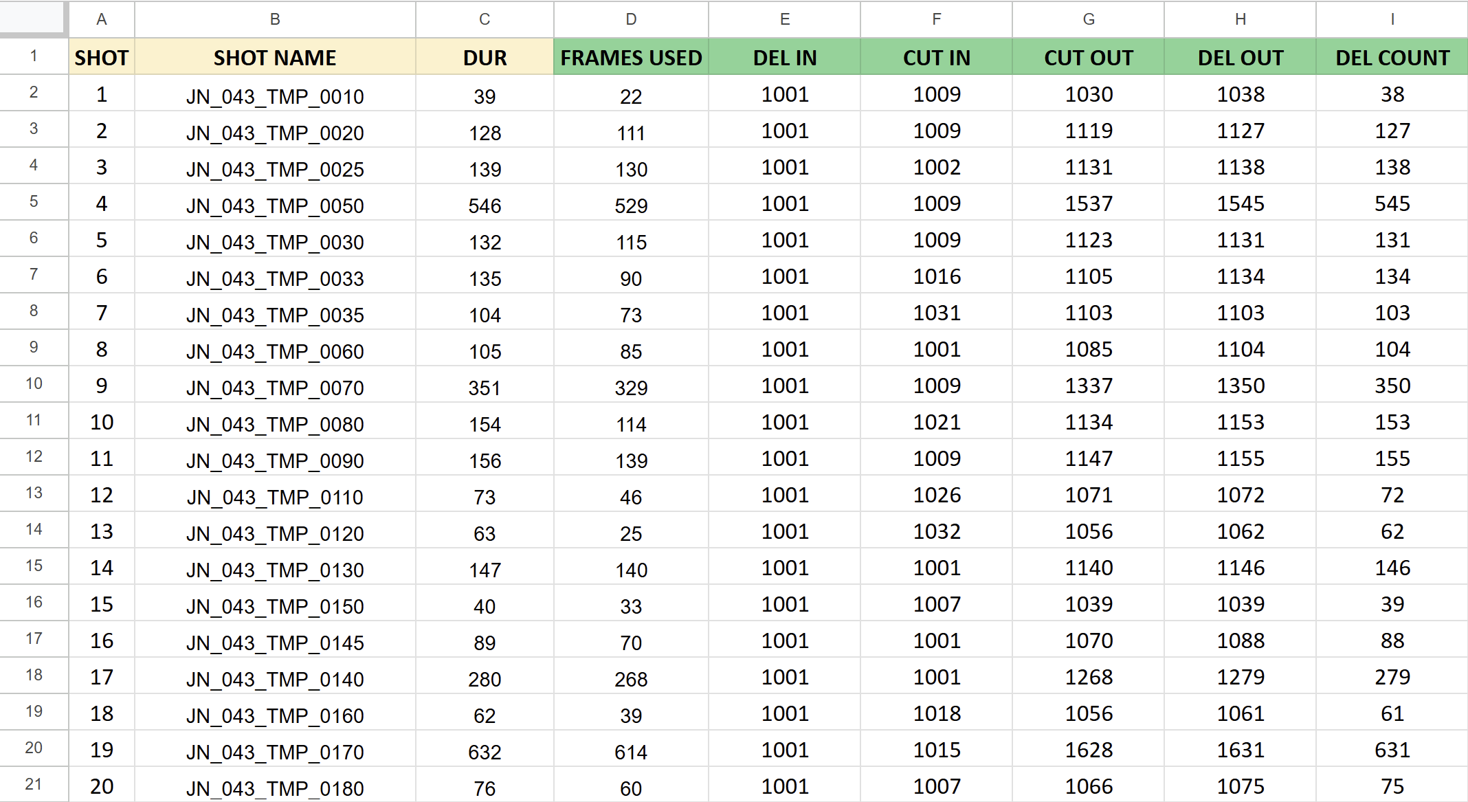This screenshot has height=802, width=1468.
Task: Select the SHOT NAME header cell
Action: [x=275, y=58]
